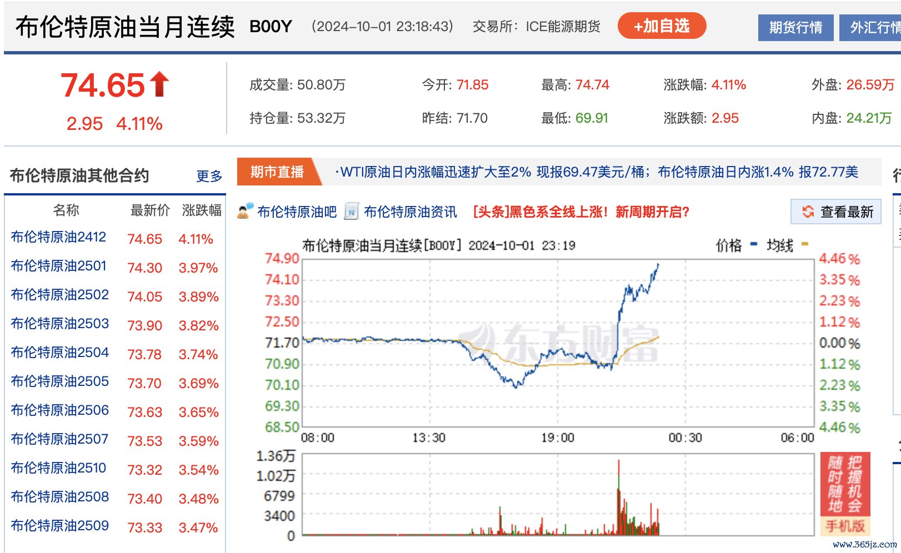Switch to the 期货行情 tab

point(795,27)
